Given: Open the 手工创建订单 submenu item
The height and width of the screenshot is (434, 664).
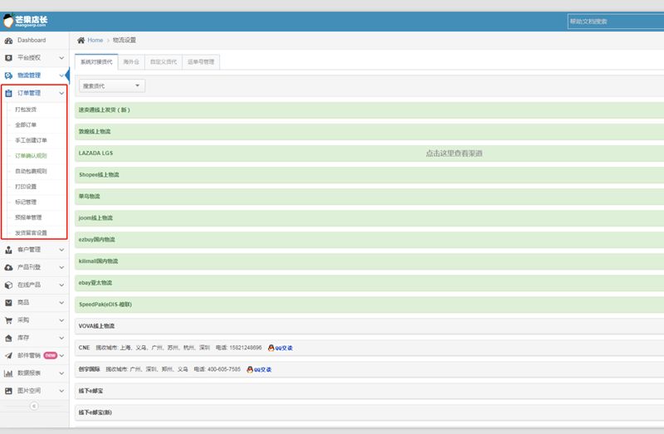Looking at the screenshot, I should (31, 140).
